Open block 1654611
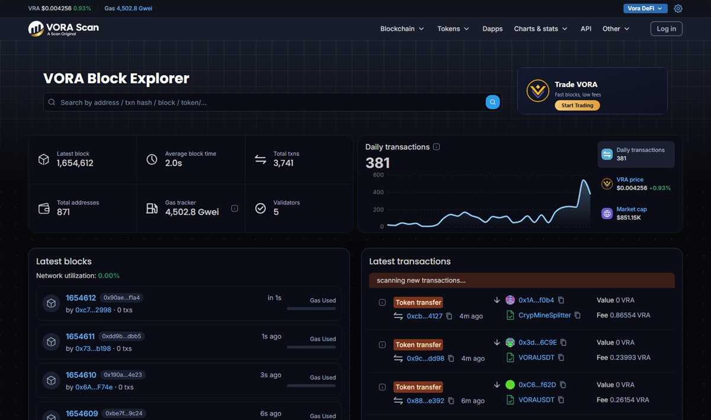Viewport: 711px width, 420px height. pos(81,336)
